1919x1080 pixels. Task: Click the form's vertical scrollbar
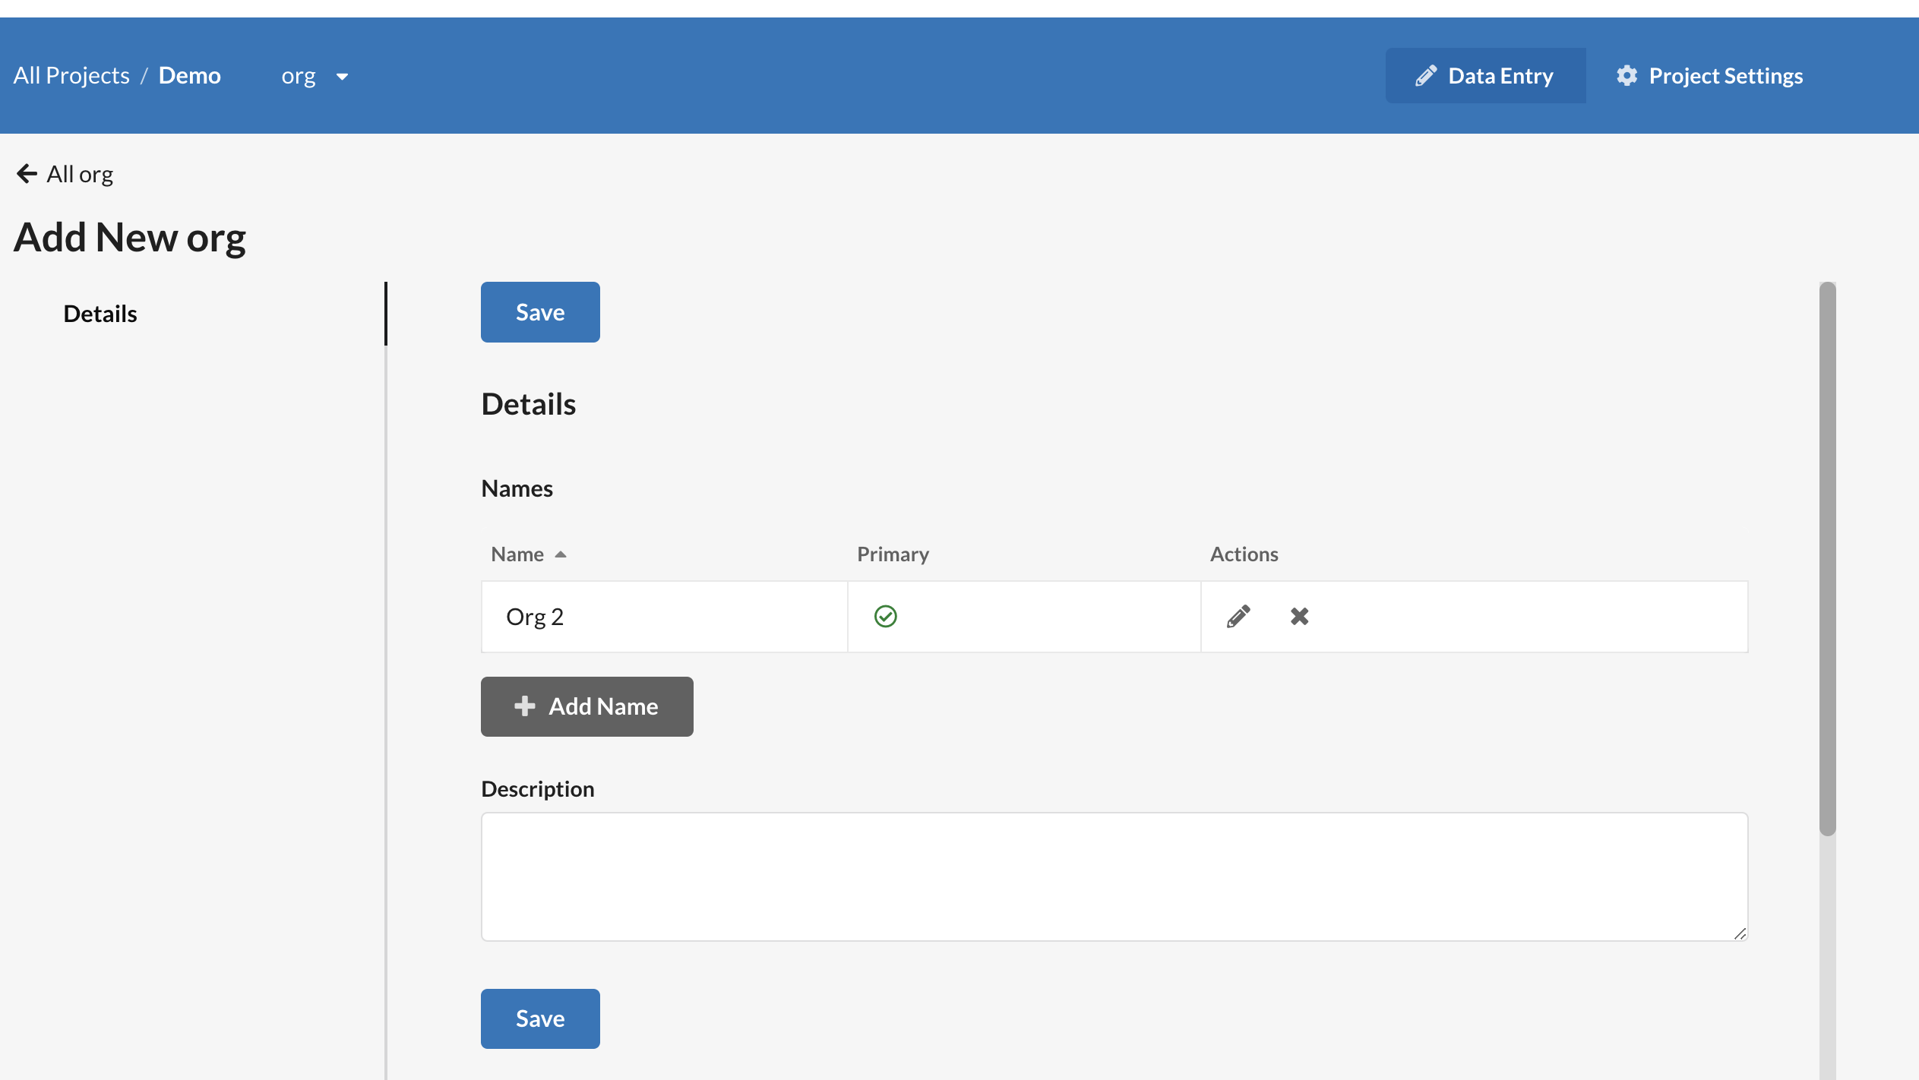(1828, 558)
